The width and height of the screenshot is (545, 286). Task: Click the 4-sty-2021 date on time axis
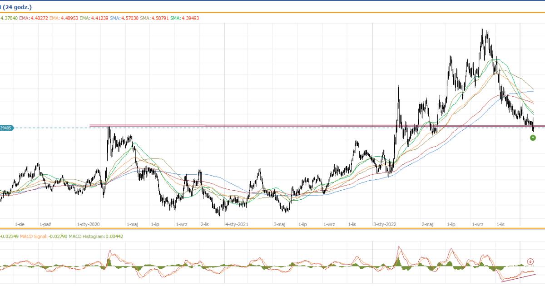(237, 224)
